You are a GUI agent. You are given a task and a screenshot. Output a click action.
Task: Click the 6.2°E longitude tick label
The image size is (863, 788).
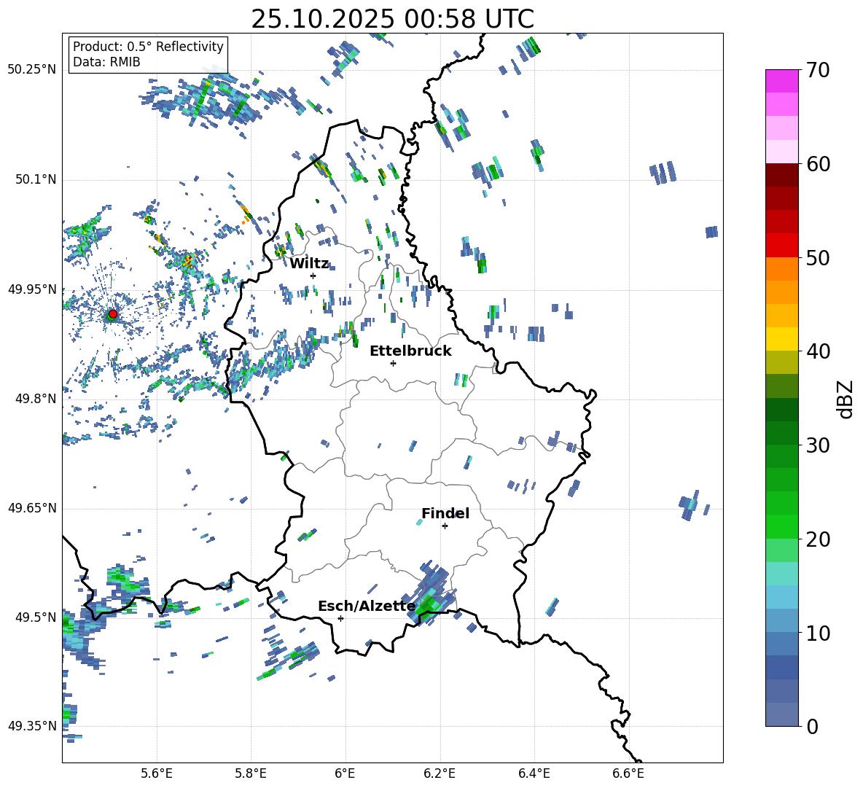pos(440,773)
